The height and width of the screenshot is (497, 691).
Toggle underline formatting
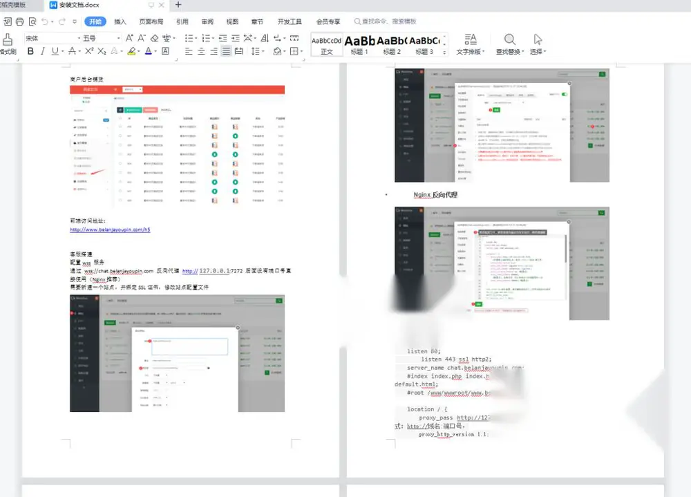tap(55, 51)
